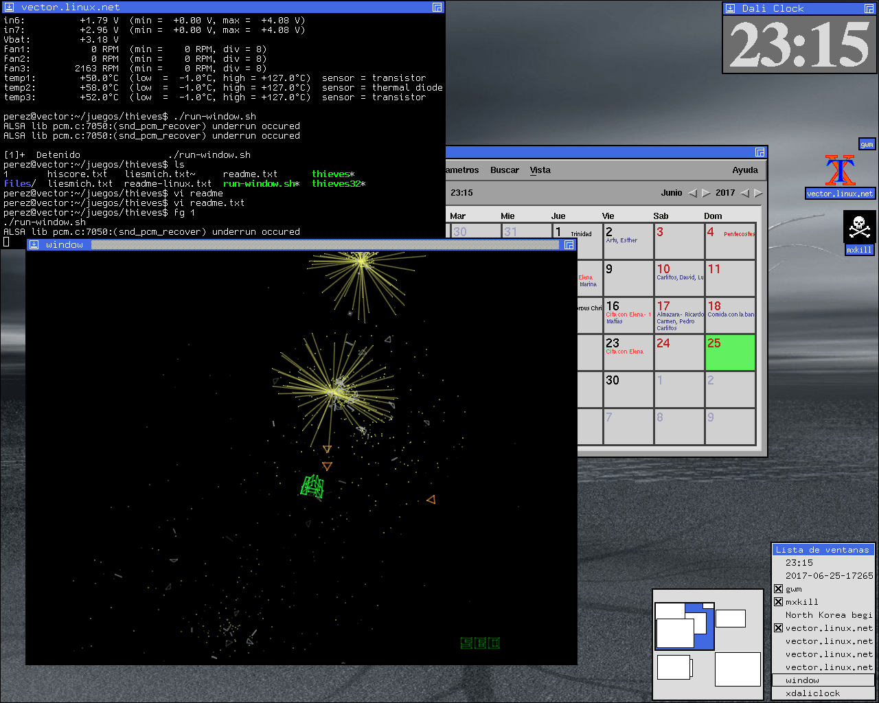Image resolution: width=879 pixels, height=703 pixels.
Task: Click the zoom icon on the Dali Clock title bar
Action: pyautogui.click(x=869, y=8)
